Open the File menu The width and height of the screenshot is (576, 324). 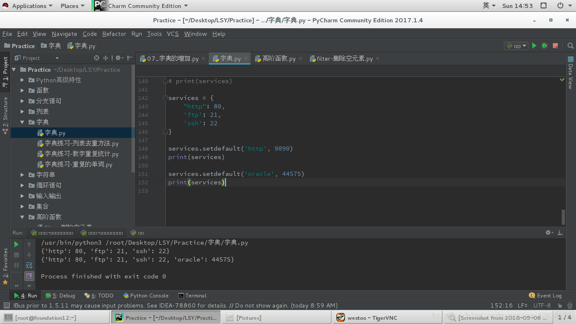click(7, 34)
